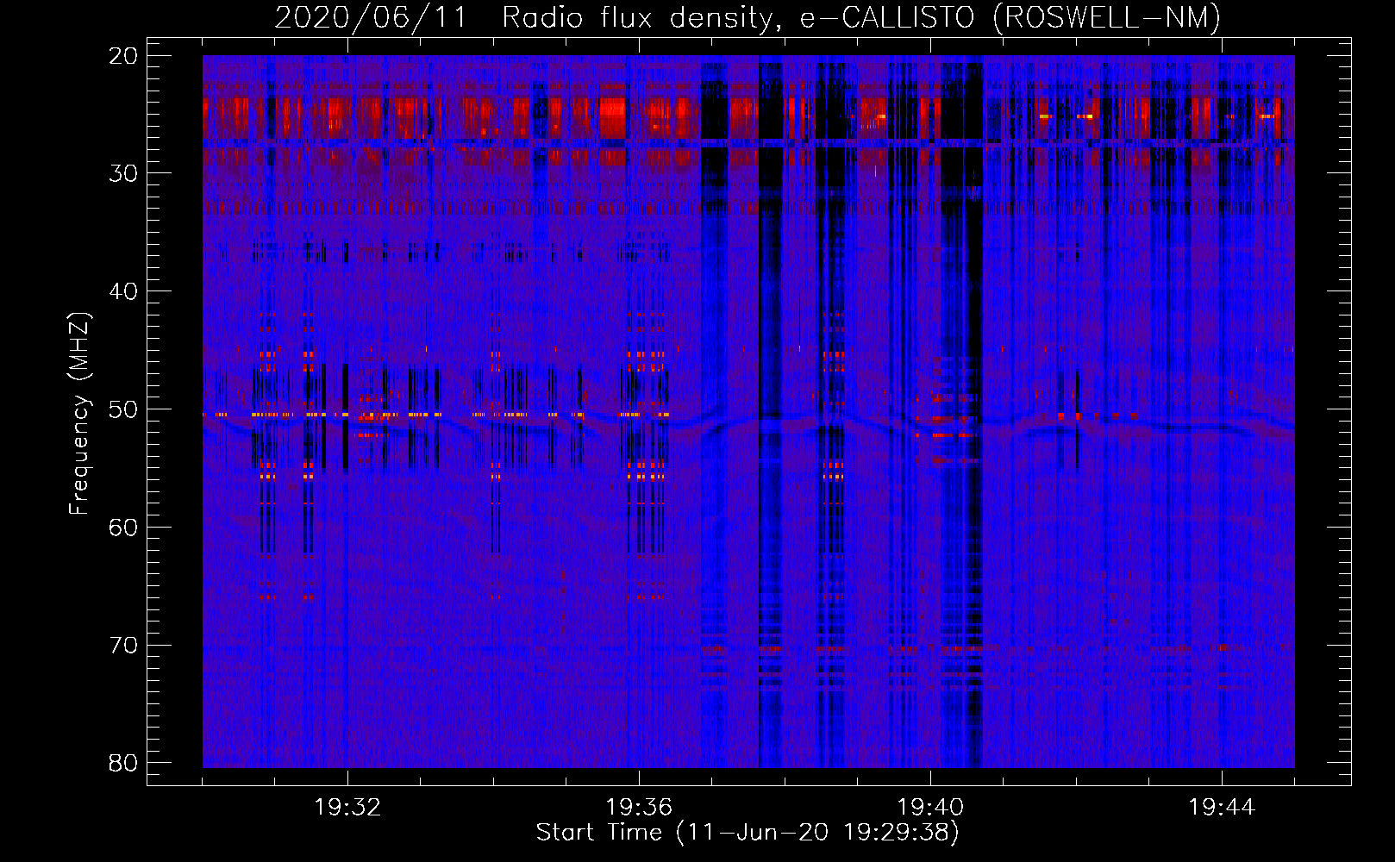Click the 50 frequency tick label
Viewport: 1395px width, 862px height.
(124, 409)
